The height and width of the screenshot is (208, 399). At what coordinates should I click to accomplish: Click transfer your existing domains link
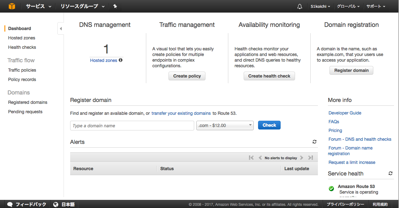tap(181, 113)
